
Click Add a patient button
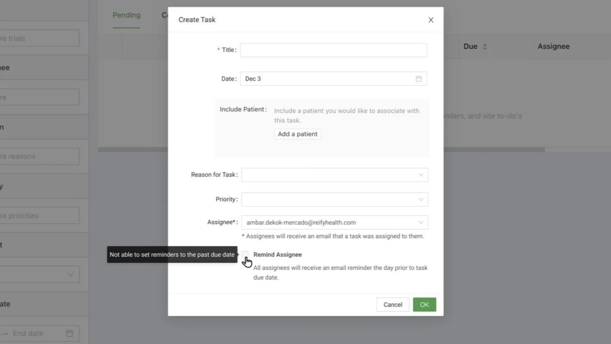click(x=298, y=134)
